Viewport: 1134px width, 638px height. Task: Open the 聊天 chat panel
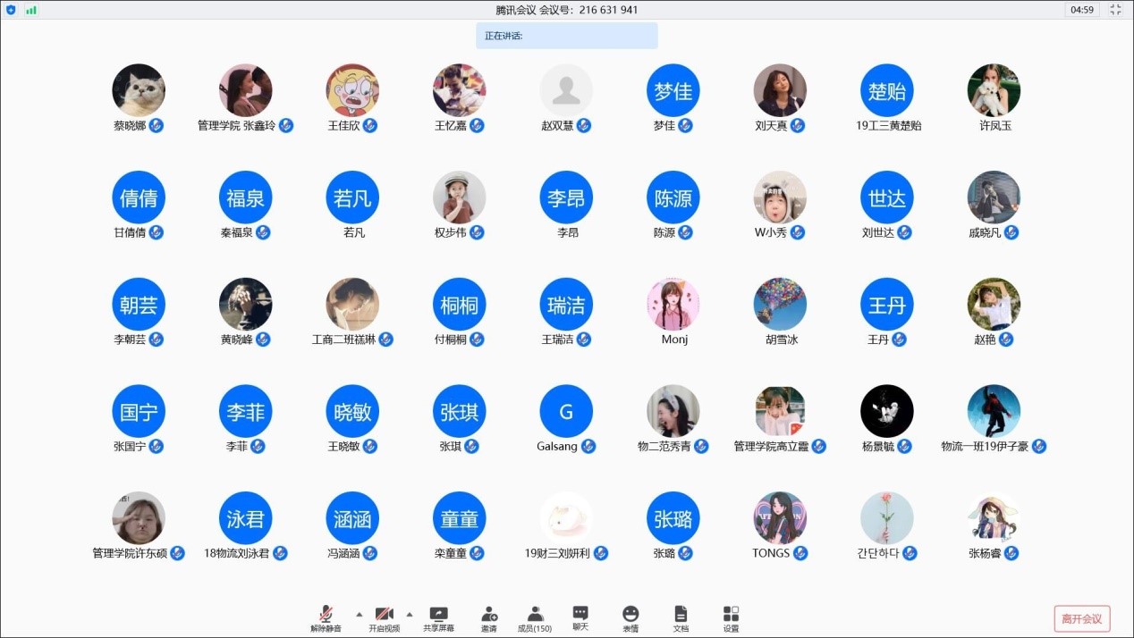580,617
